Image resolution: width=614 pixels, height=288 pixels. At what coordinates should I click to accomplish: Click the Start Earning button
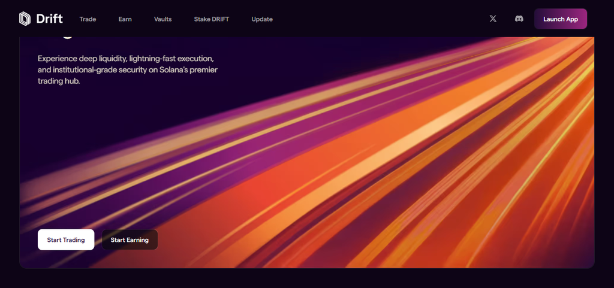point(130,240)
